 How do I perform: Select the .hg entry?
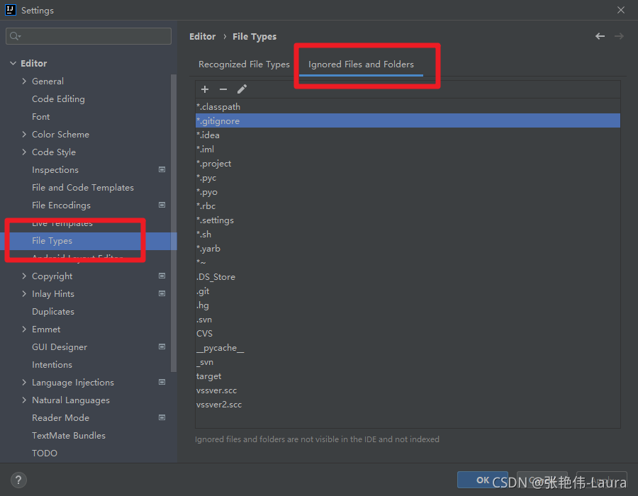pyautogui.click(x=408, y=305)
